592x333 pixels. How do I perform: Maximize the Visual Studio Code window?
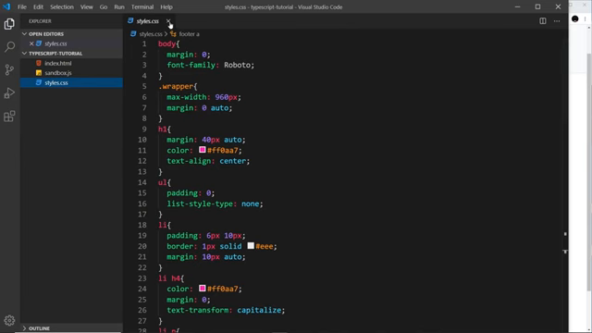click(x=537, y=6)
